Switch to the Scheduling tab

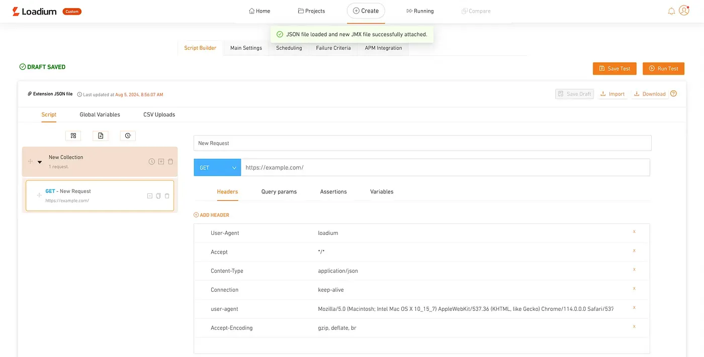click(x=289, y=48)
